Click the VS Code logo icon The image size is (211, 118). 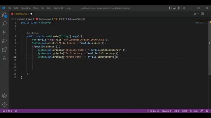(3, 8)
